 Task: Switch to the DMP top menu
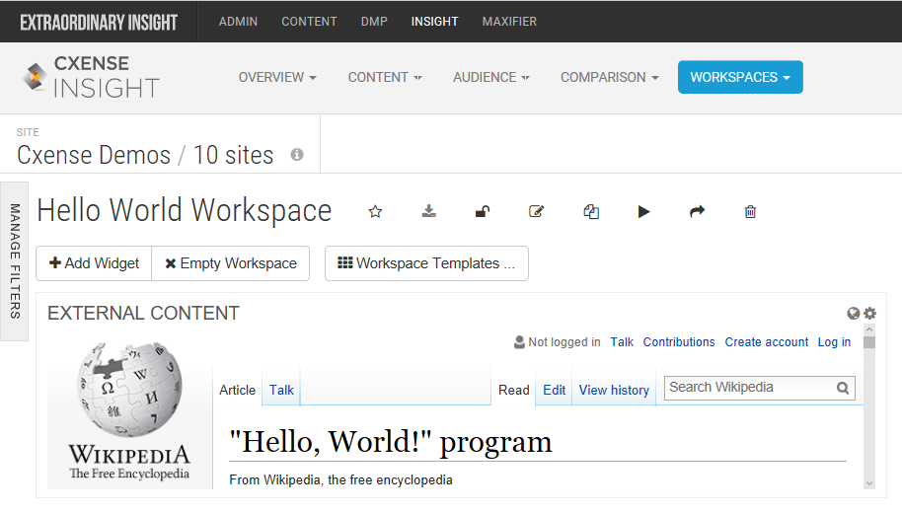(374, 22)
